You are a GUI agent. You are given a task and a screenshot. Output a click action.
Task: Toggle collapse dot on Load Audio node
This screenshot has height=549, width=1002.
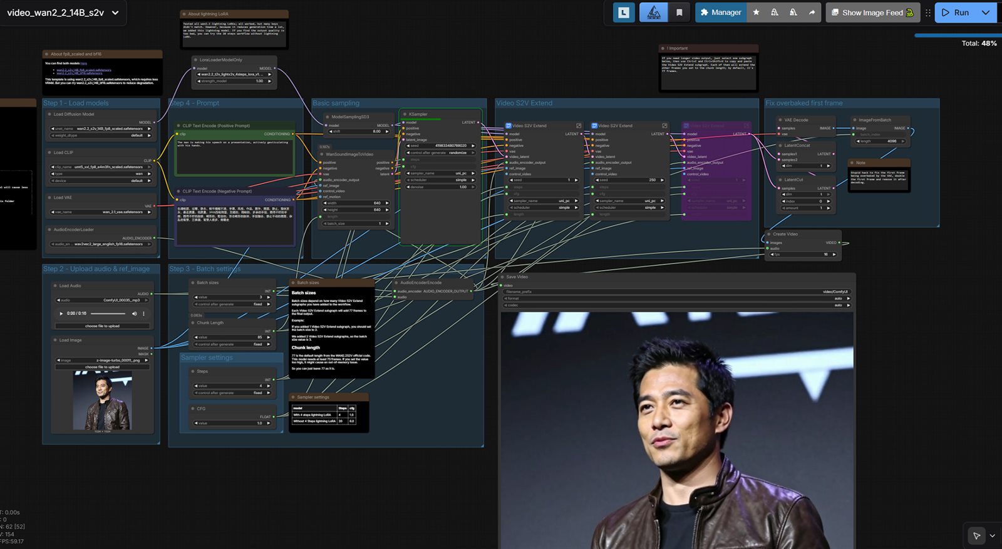tap(55, 286)
